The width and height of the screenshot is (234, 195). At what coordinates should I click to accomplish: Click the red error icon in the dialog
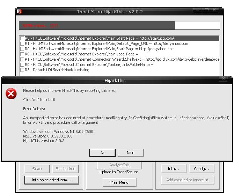11,94
